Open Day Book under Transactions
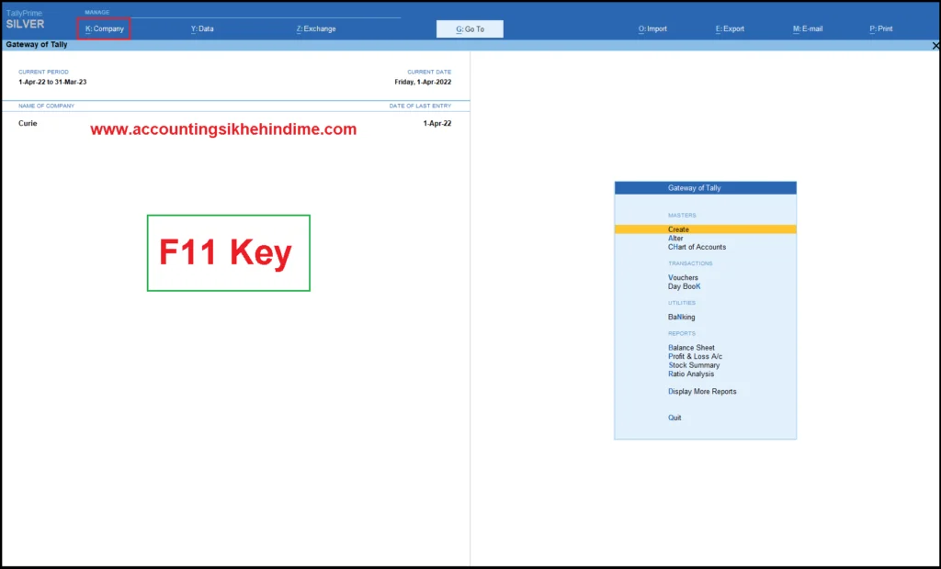The image size is (941, 569). click(684, 286)
